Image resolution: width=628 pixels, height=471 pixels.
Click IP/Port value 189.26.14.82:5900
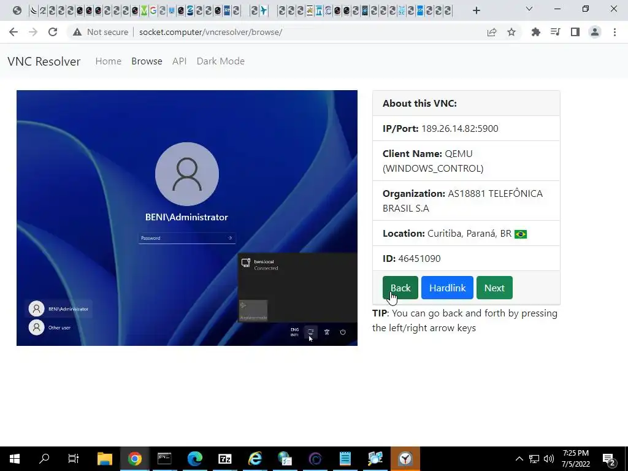click(460, 129)
